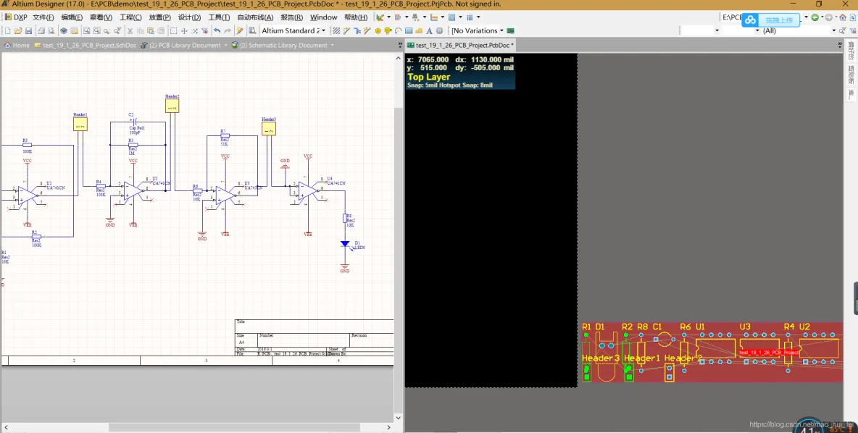Create a new document with the toolbar icon
858x433 pixels.
(8, 30)
